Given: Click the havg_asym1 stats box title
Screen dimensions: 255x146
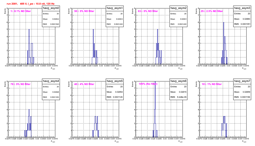Looking at the screenshot, I should [x=115, y=8].
